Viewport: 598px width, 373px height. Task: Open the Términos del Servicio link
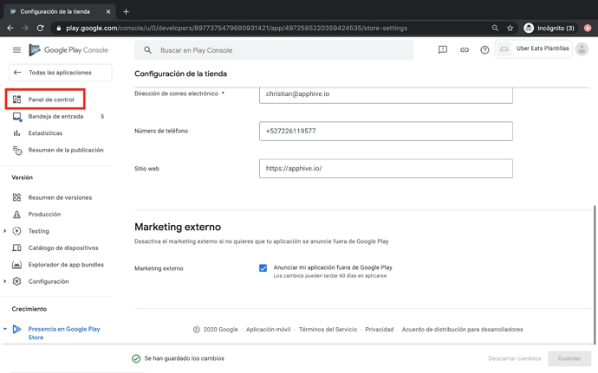pyautogui.click(x=328, y=330)
